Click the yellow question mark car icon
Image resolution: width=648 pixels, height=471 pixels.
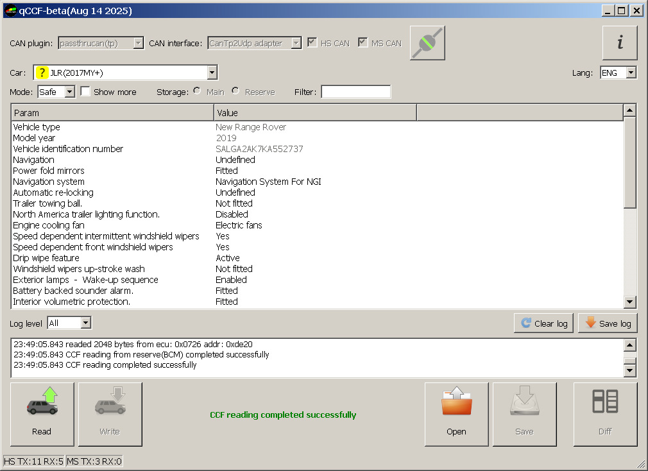click(x=42, y=73)
